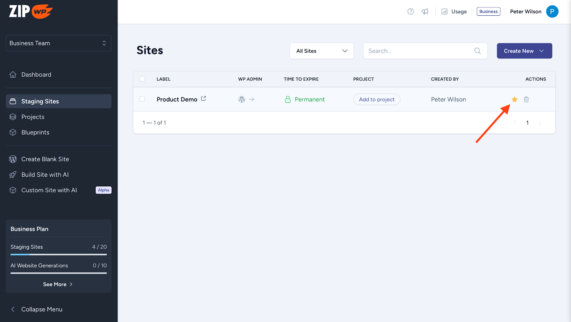Click the Staging Sites usage progress bar
The height and width of the screenshot is (322, 571).
(58, 254)
